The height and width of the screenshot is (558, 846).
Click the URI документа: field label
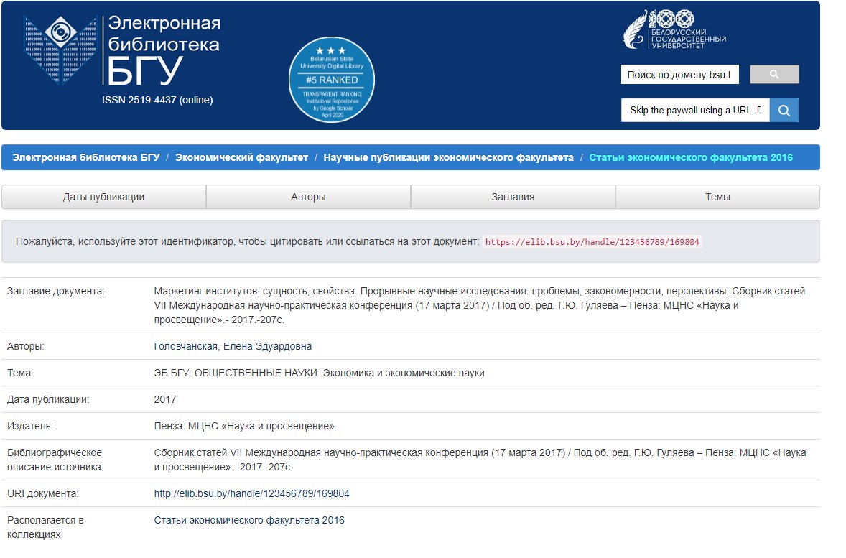pyautogui.click(x=43, y=494)
